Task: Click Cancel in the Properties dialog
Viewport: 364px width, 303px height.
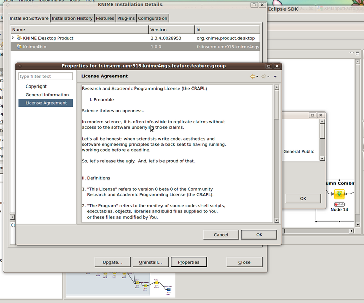Action: click(x=221, y=235)
